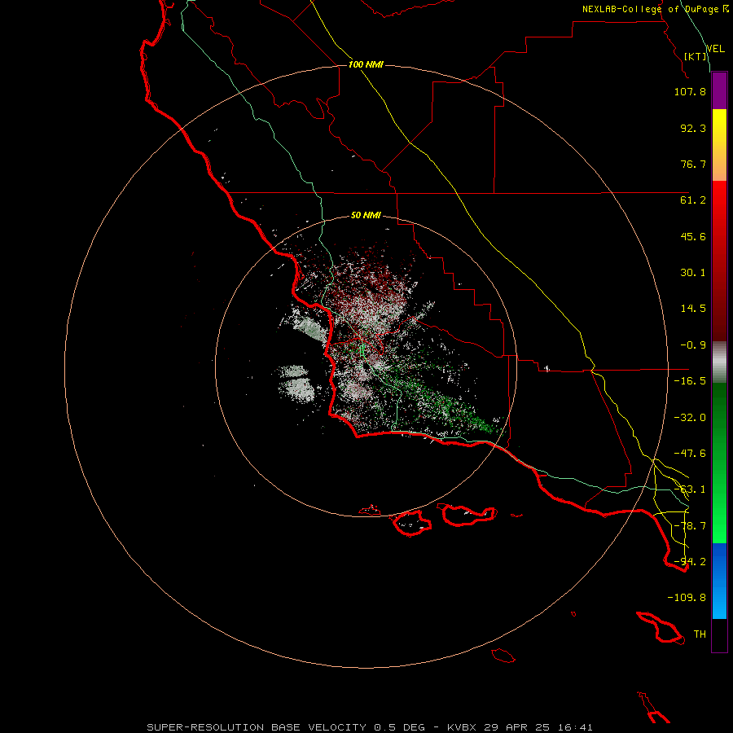Click the 61.2 scale value
The height and width of the screenshot is (733, 733).
693,200
